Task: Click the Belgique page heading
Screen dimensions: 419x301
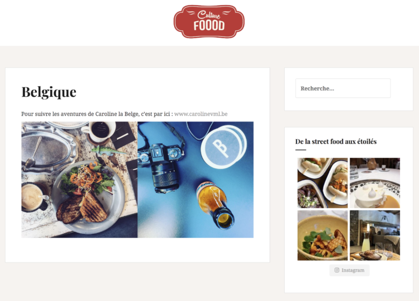Action: [49, 92]
